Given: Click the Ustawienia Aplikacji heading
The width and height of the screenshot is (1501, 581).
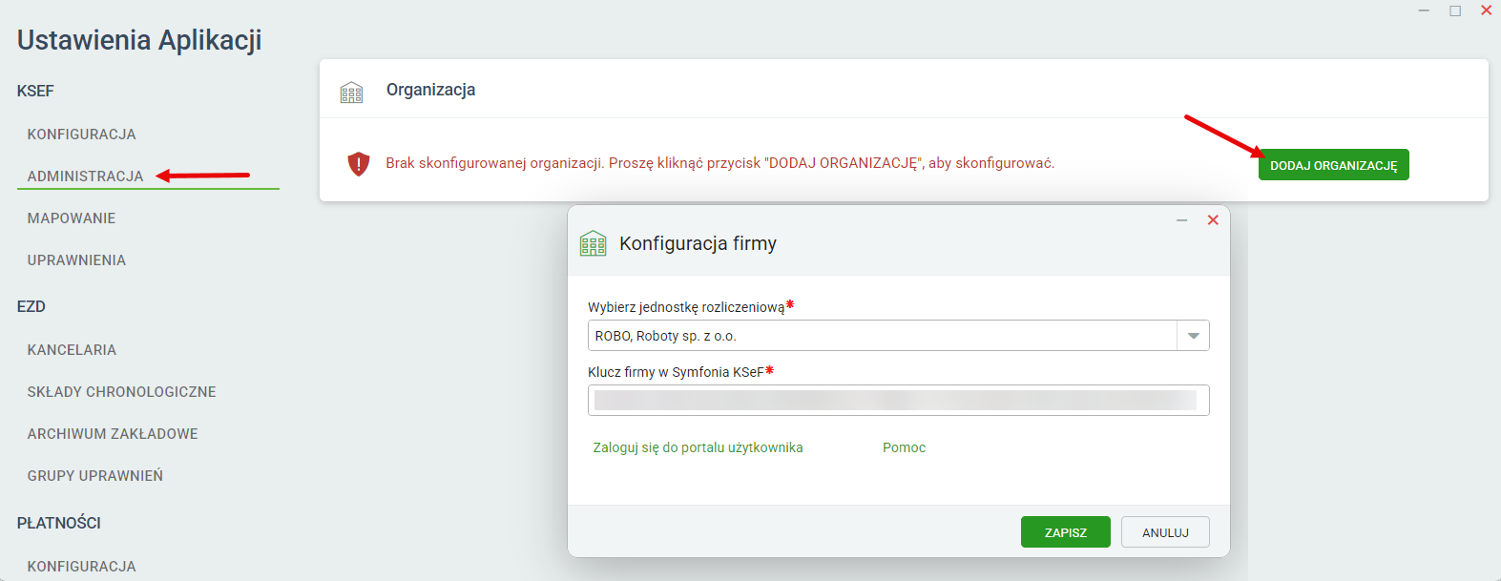Looking at the screenshot, I should pos(139,40).
